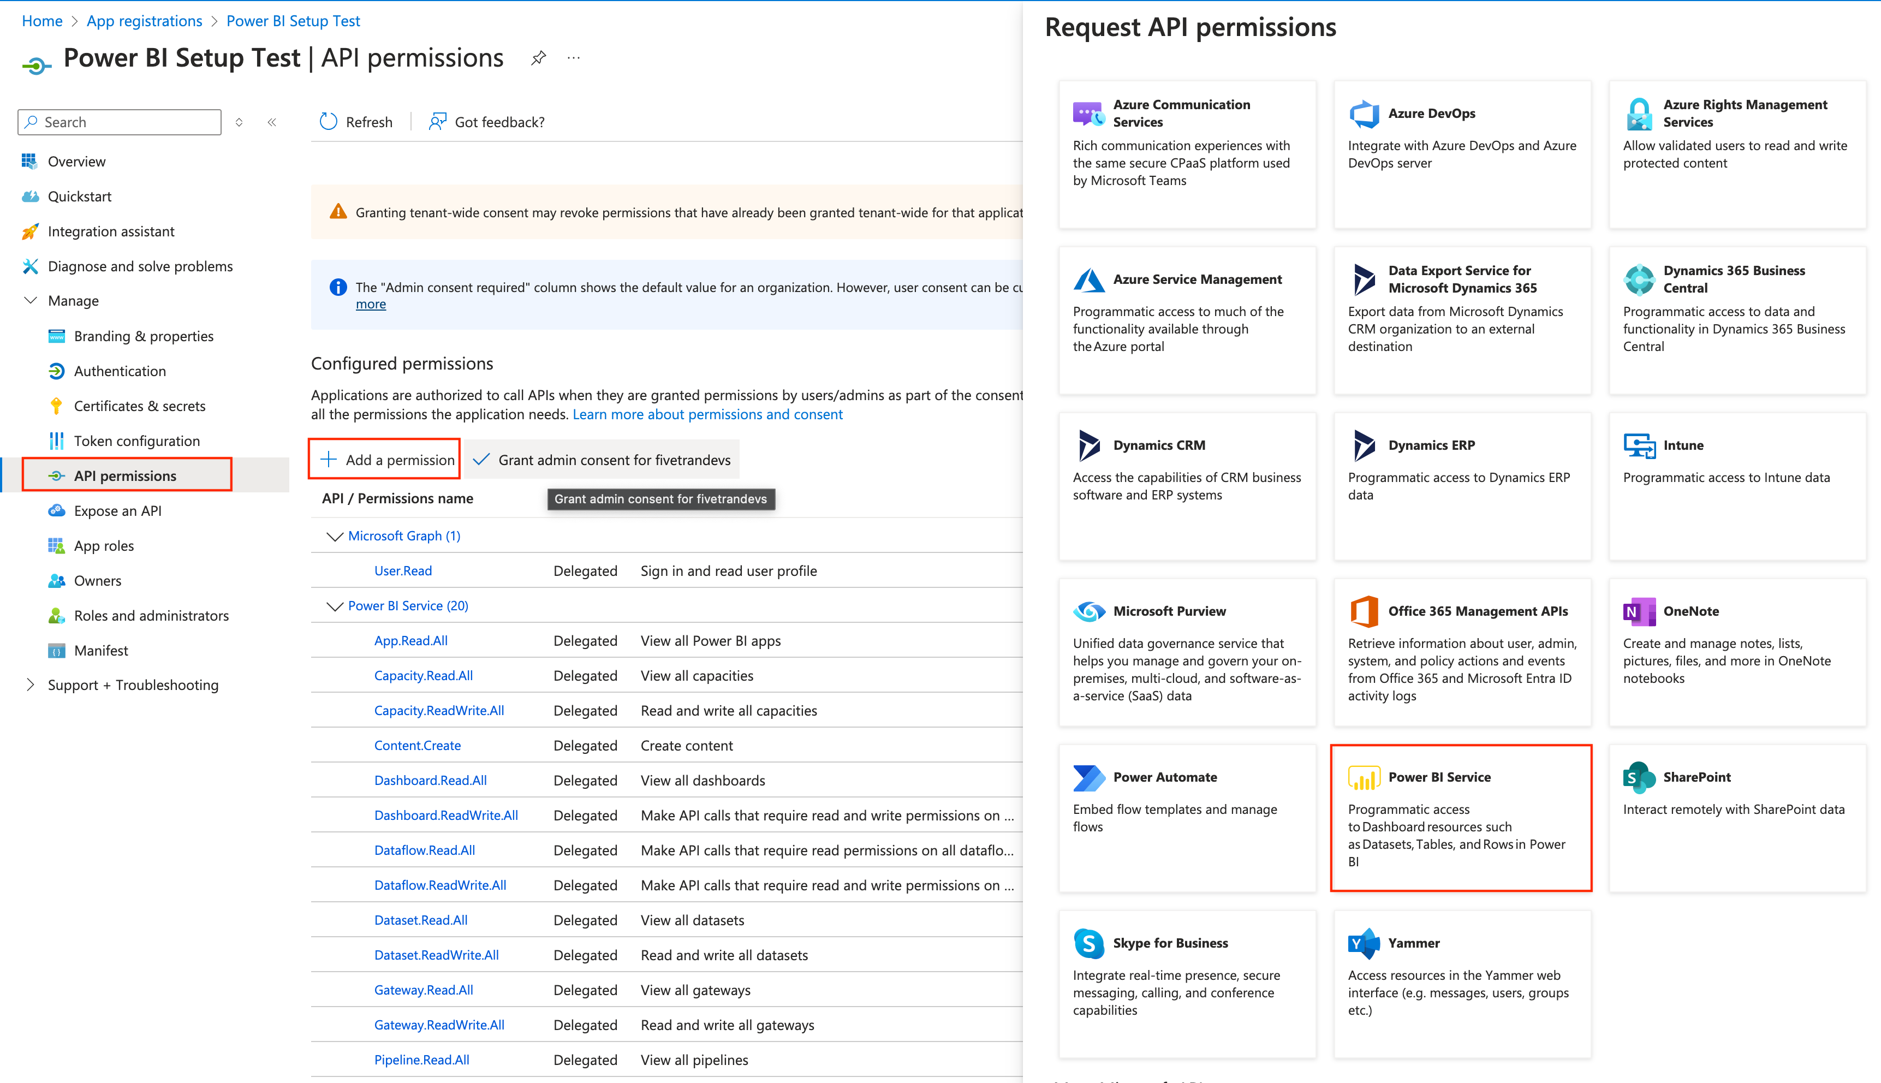Screen dimensions: 1881x1083
Task: Collapse the Microsoft Graph (1) group chevron
Action: tap(335, 536)
